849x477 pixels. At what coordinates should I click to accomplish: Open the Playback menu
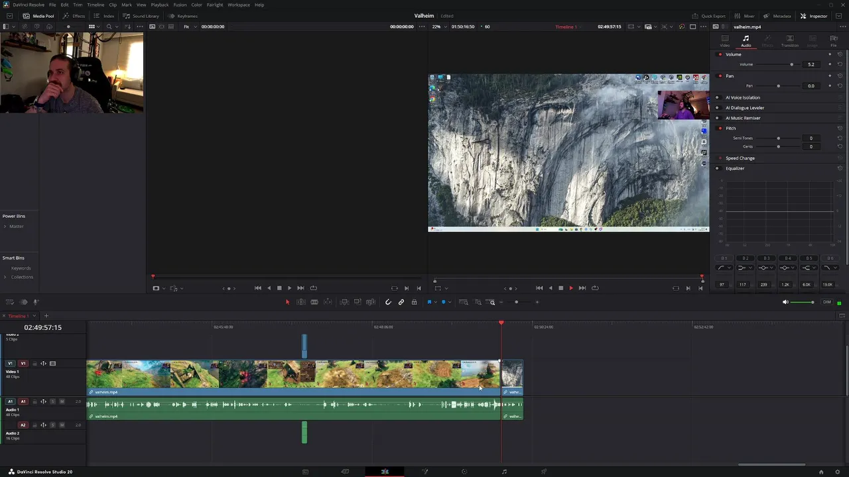pos(160,5)
